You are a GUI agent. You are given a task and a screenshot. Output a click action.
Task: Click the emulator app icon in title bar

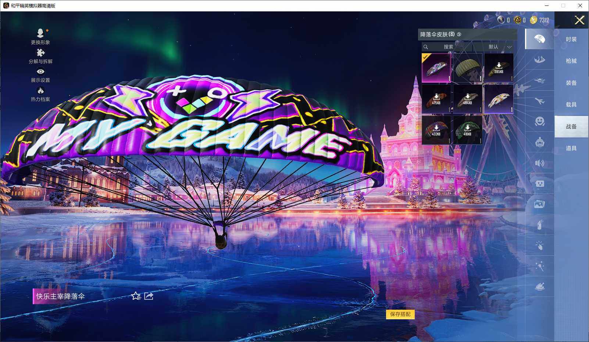[x=6, y=6]
